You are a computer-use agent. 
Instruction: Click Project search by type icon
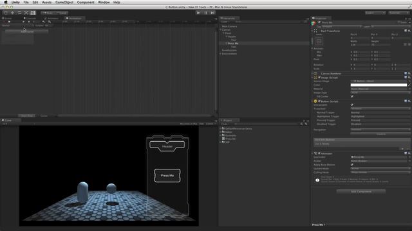(301, 124)
